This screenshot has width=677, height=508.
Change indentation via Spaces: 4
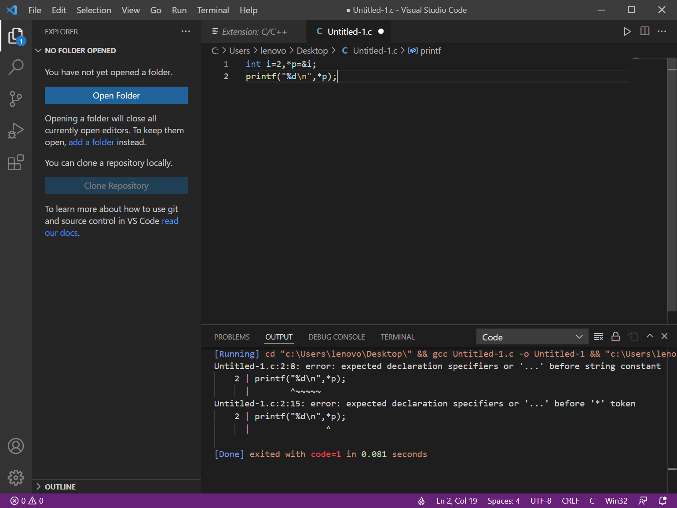(504, 501)
